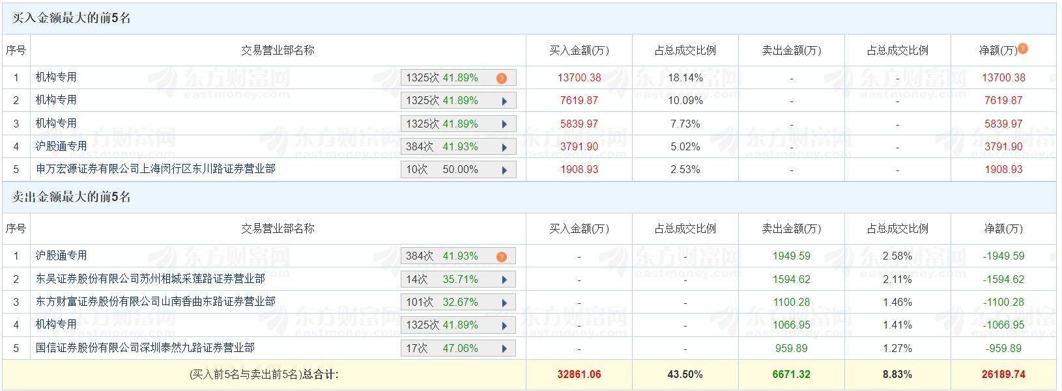This screenshot has width=1062, height=391.
Task: Click blue arrow in 机构专用 row with 5839.97
Action: 504,124
